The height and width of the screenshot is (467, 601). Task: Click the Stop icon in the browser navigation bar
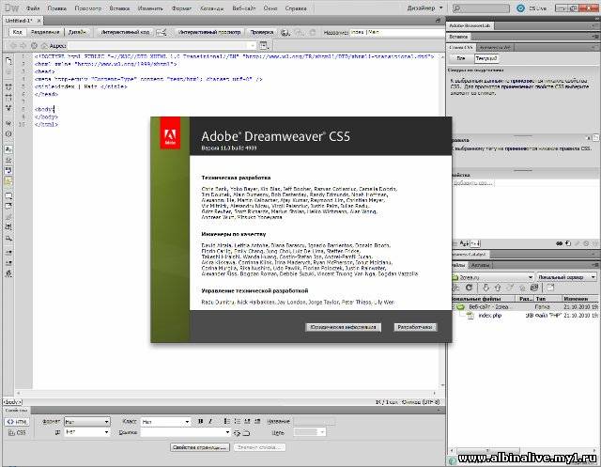pos(34,46)
